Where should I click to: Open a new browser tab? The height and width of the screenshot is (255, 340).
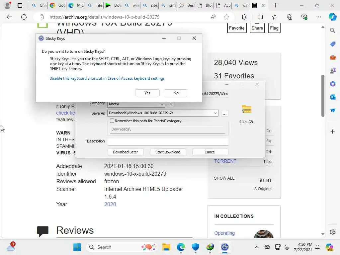[x=275, y=5]
